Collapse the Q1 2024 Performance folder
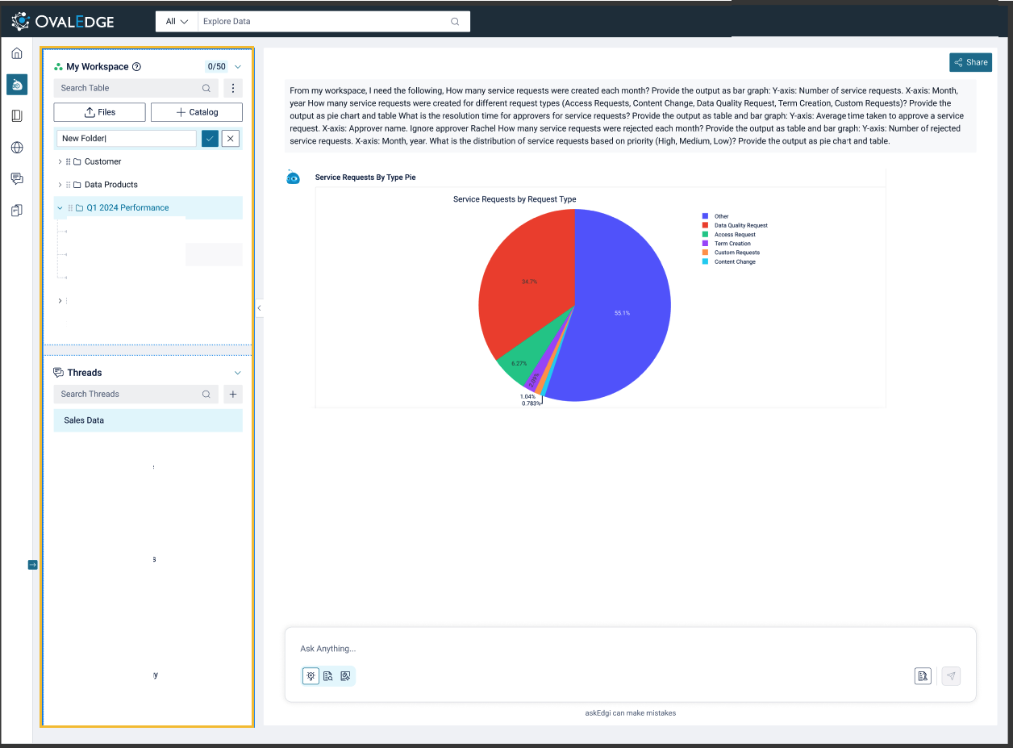The image size is (1013, 748). point(60,207)
